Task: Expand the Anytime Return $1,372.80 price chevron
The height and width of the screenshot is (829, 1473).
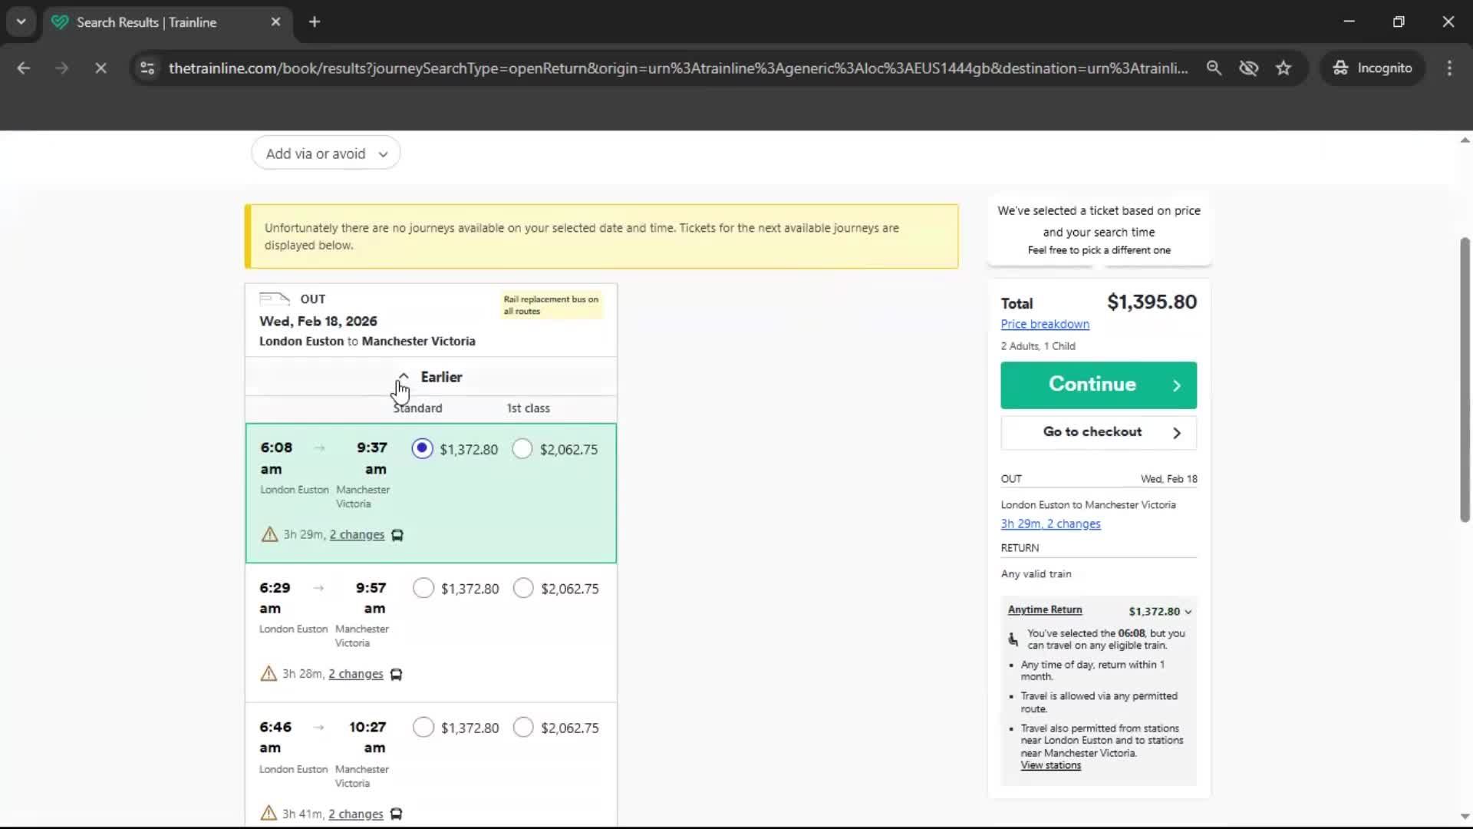Action: [1188, 612]
